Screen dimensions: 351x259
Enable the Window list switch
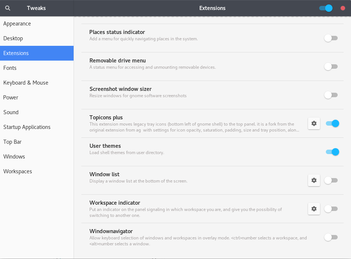(331, 180)
